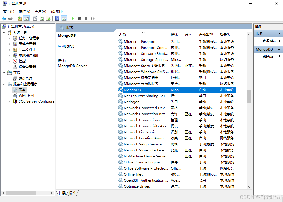Screen dimensions: 283x202
Task: Expand the 本地用户和组 node arrow
Action: [9, 55]
